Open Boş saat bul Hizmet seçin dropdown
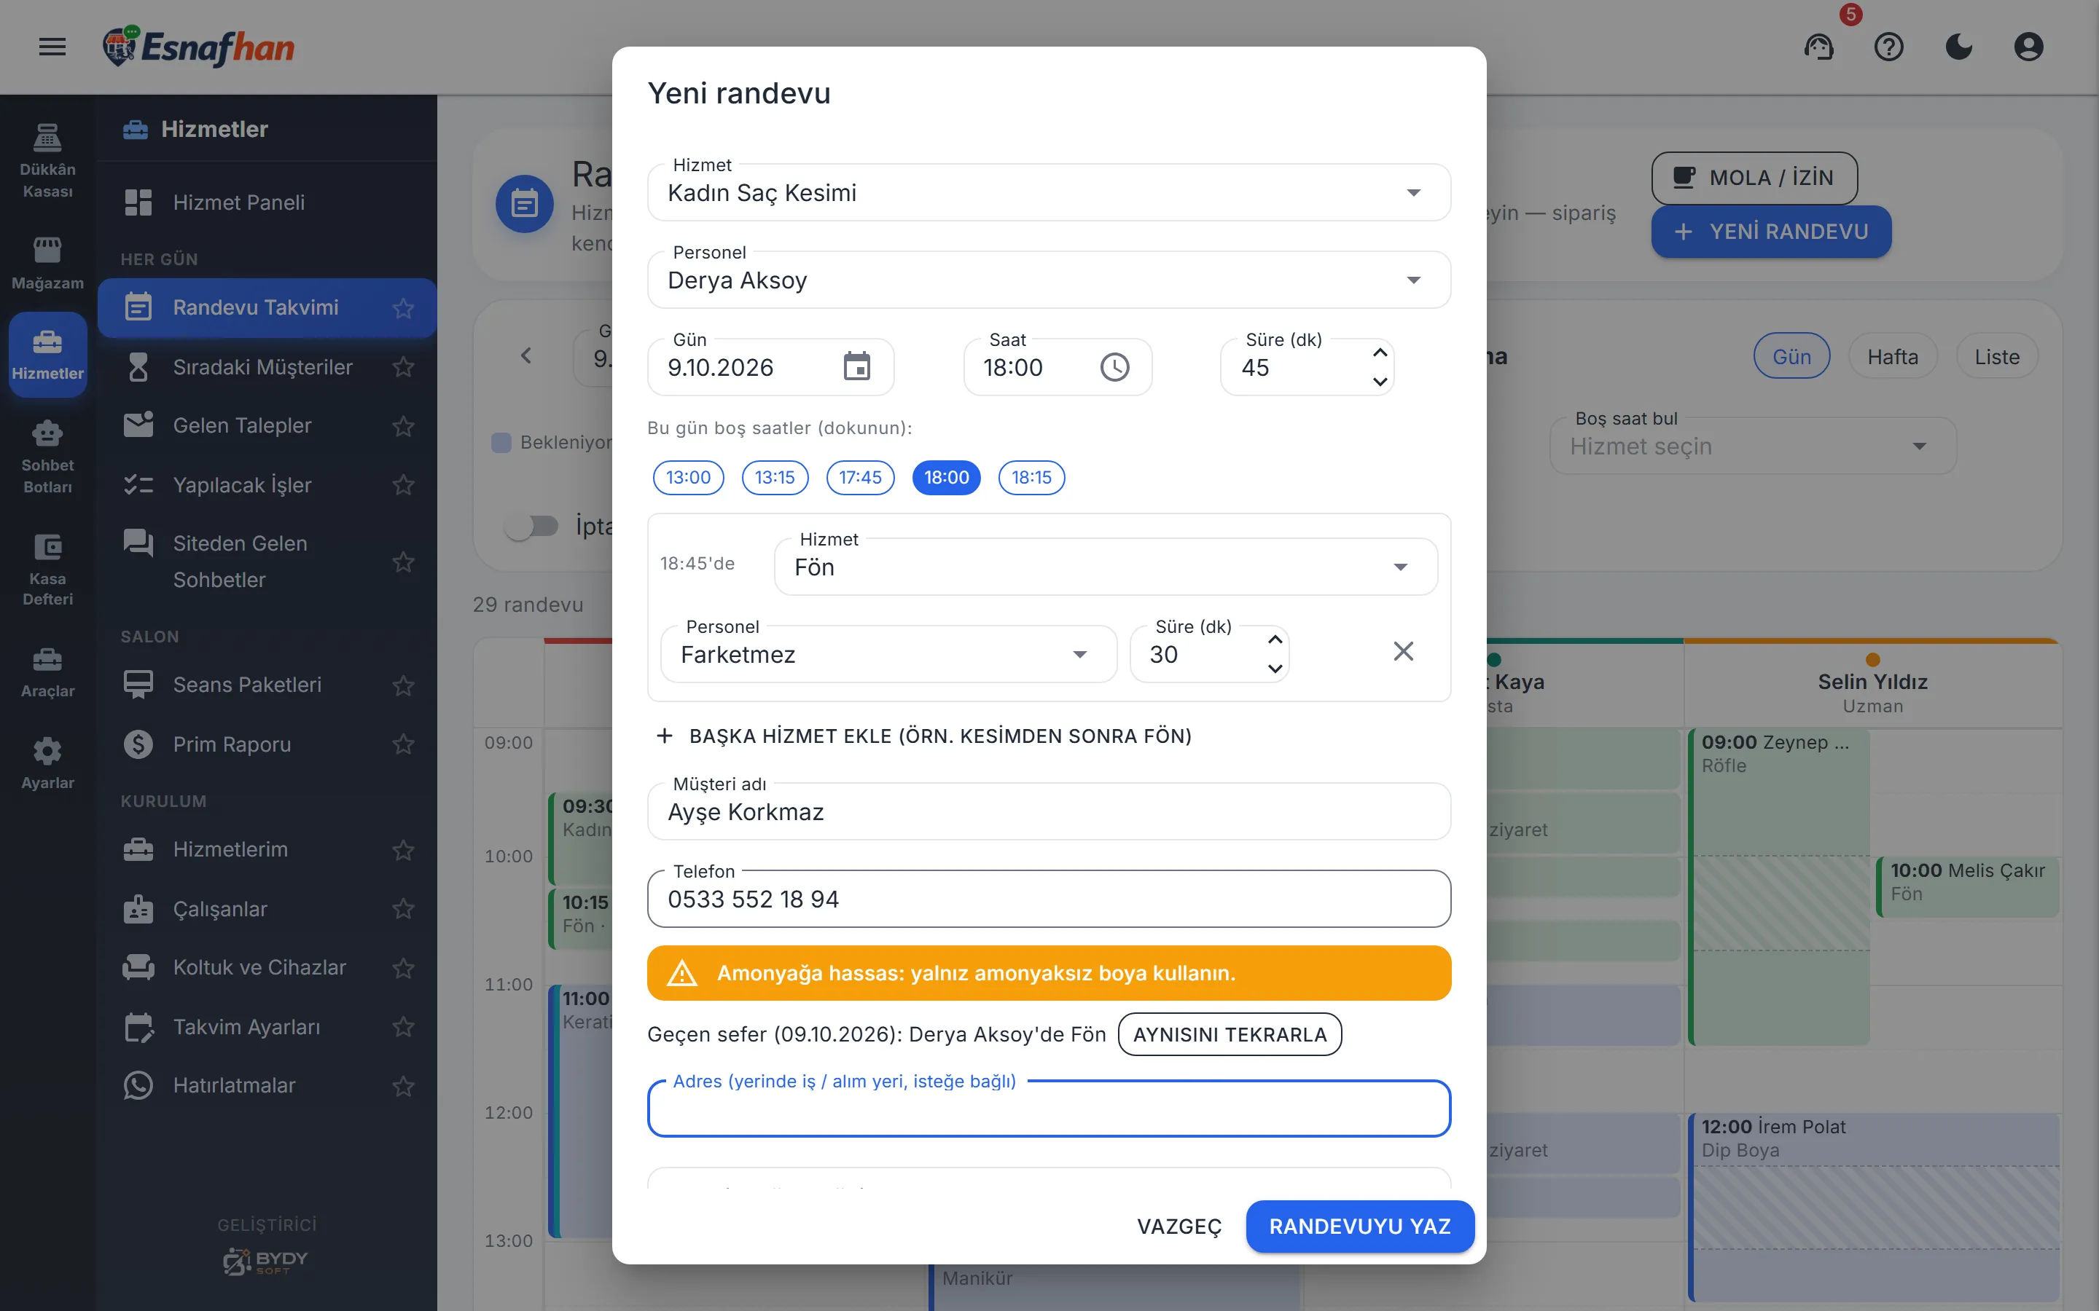Viewport: 2099px width, 1311px height. [x=1753, y=446]
